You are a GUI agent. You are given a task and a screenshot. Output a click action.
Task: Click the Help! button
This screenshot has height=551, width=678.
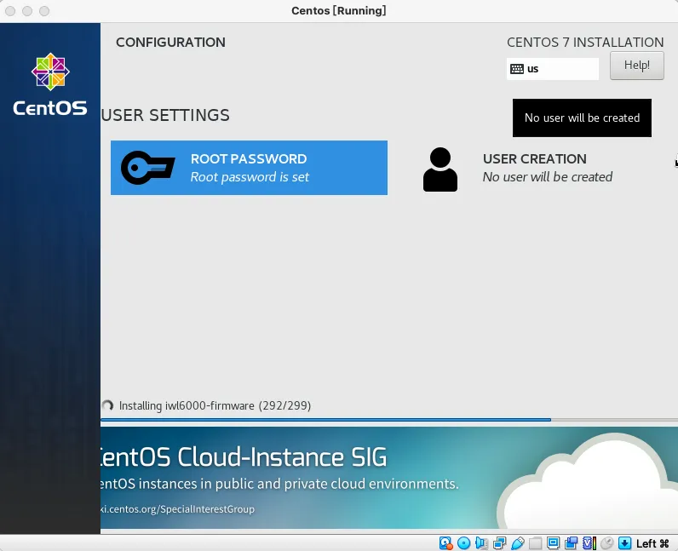click(x=636, y=66)
